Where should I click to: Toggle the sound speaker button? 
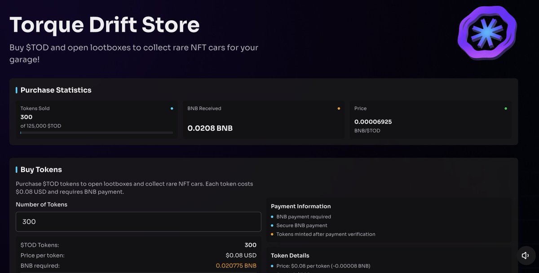[525, 255]
